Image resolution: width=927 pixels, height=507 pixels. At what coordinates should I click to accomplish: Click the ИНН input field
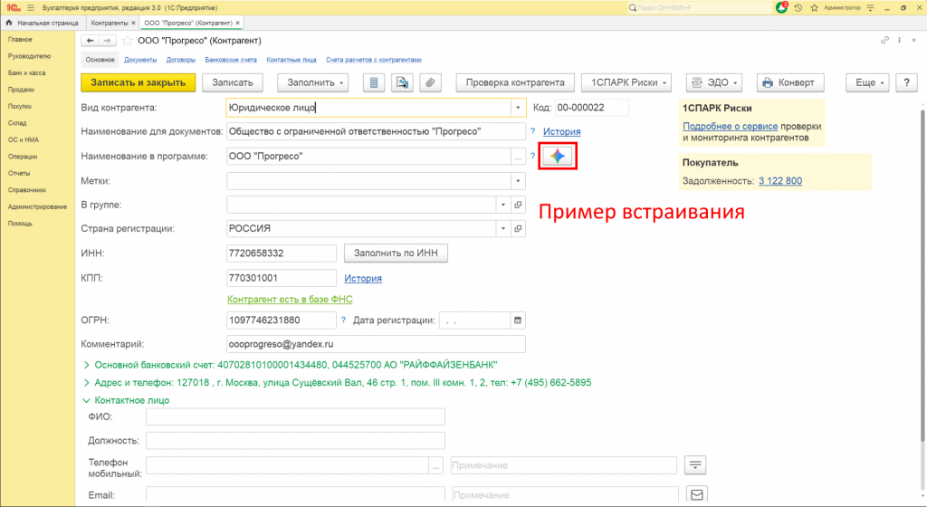(x=282, y=253)
